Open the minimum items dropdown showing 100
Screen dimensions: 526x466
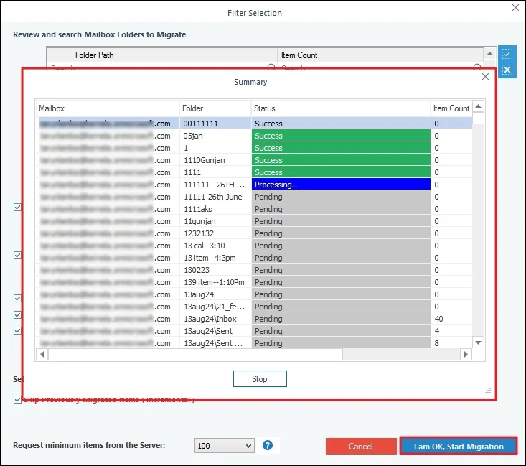tap(225, 446)
